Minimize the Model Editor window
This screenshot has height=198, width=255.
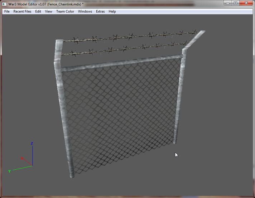point(228,3)
